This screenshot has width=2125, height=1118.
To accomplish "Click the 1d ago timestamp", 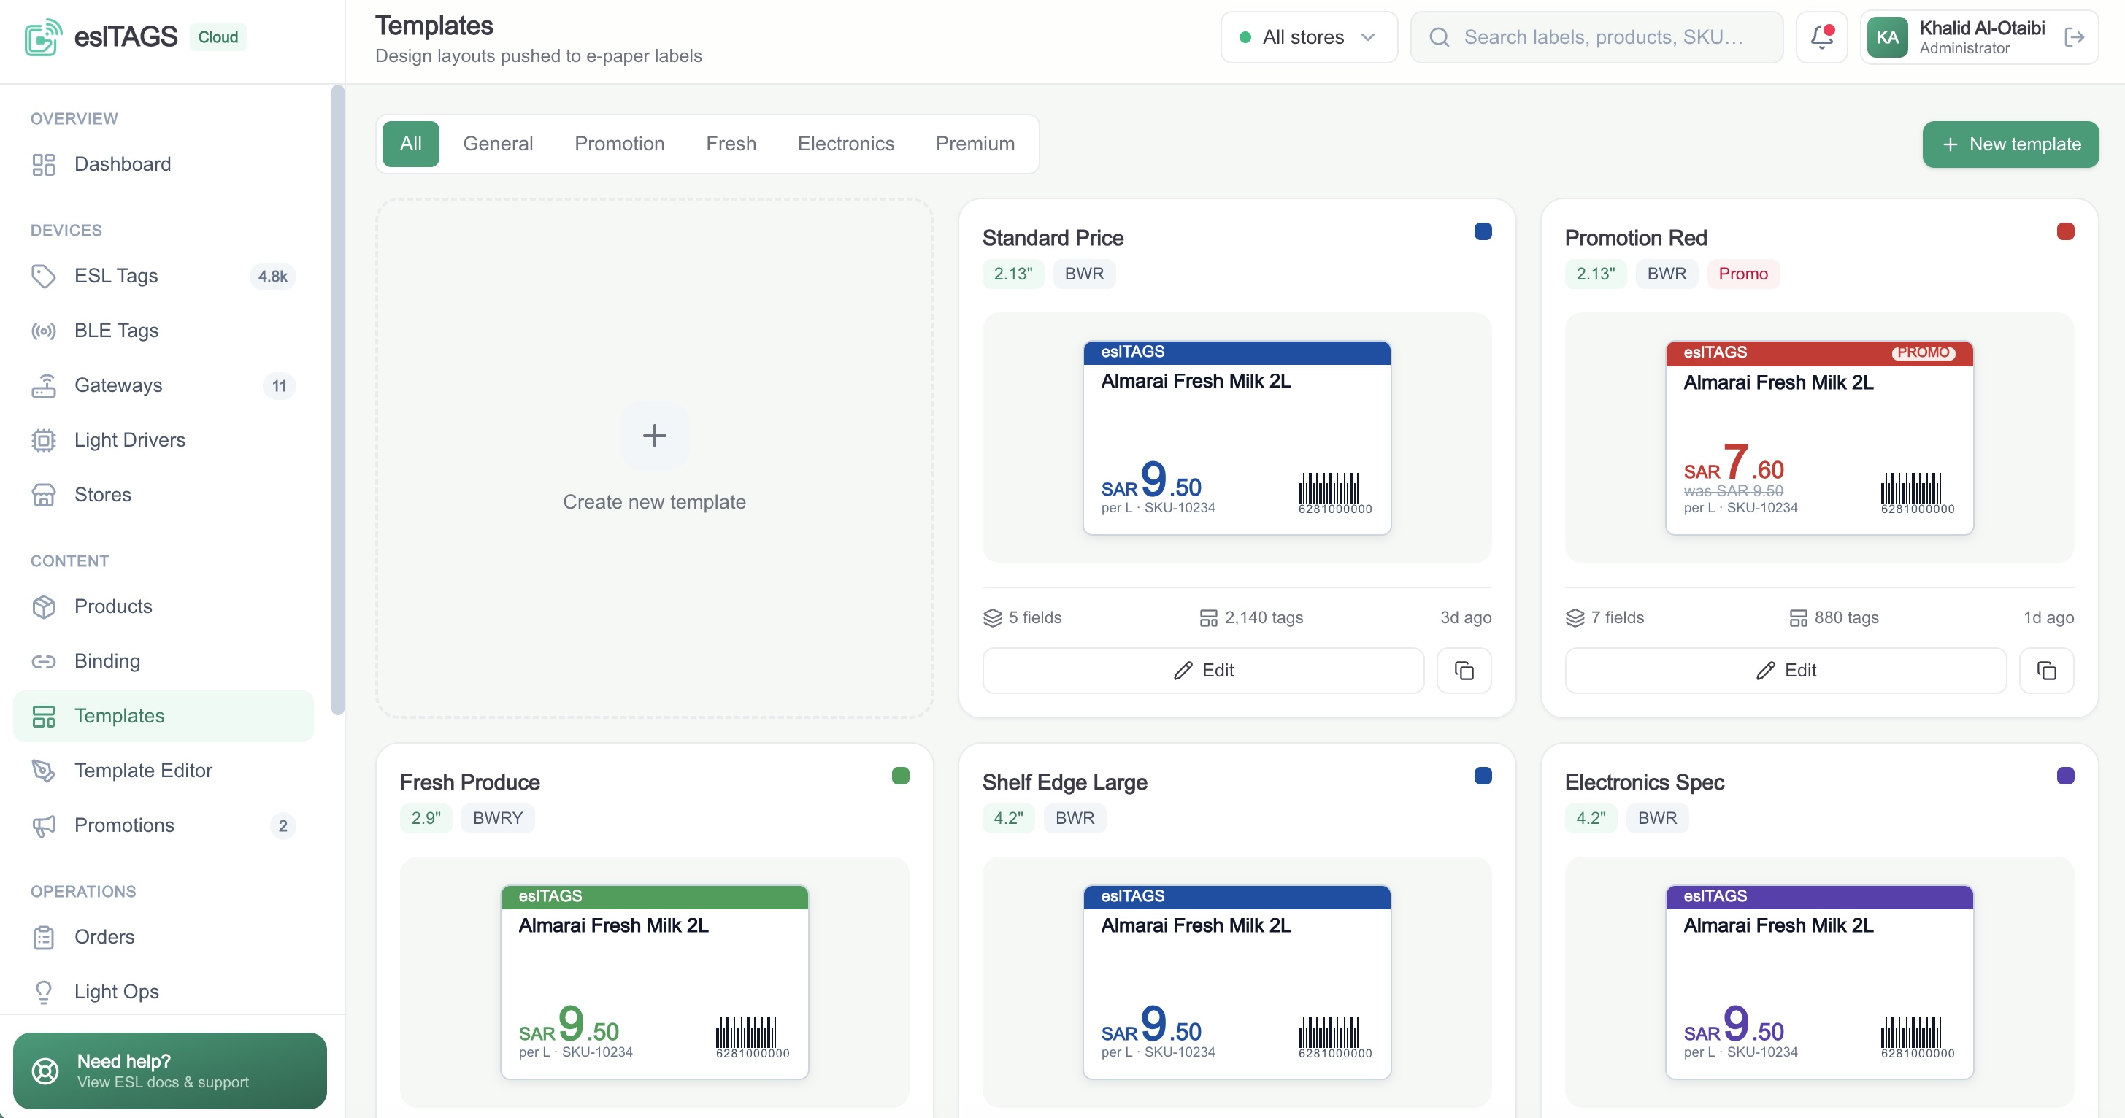I will [x=2048, y=617].
